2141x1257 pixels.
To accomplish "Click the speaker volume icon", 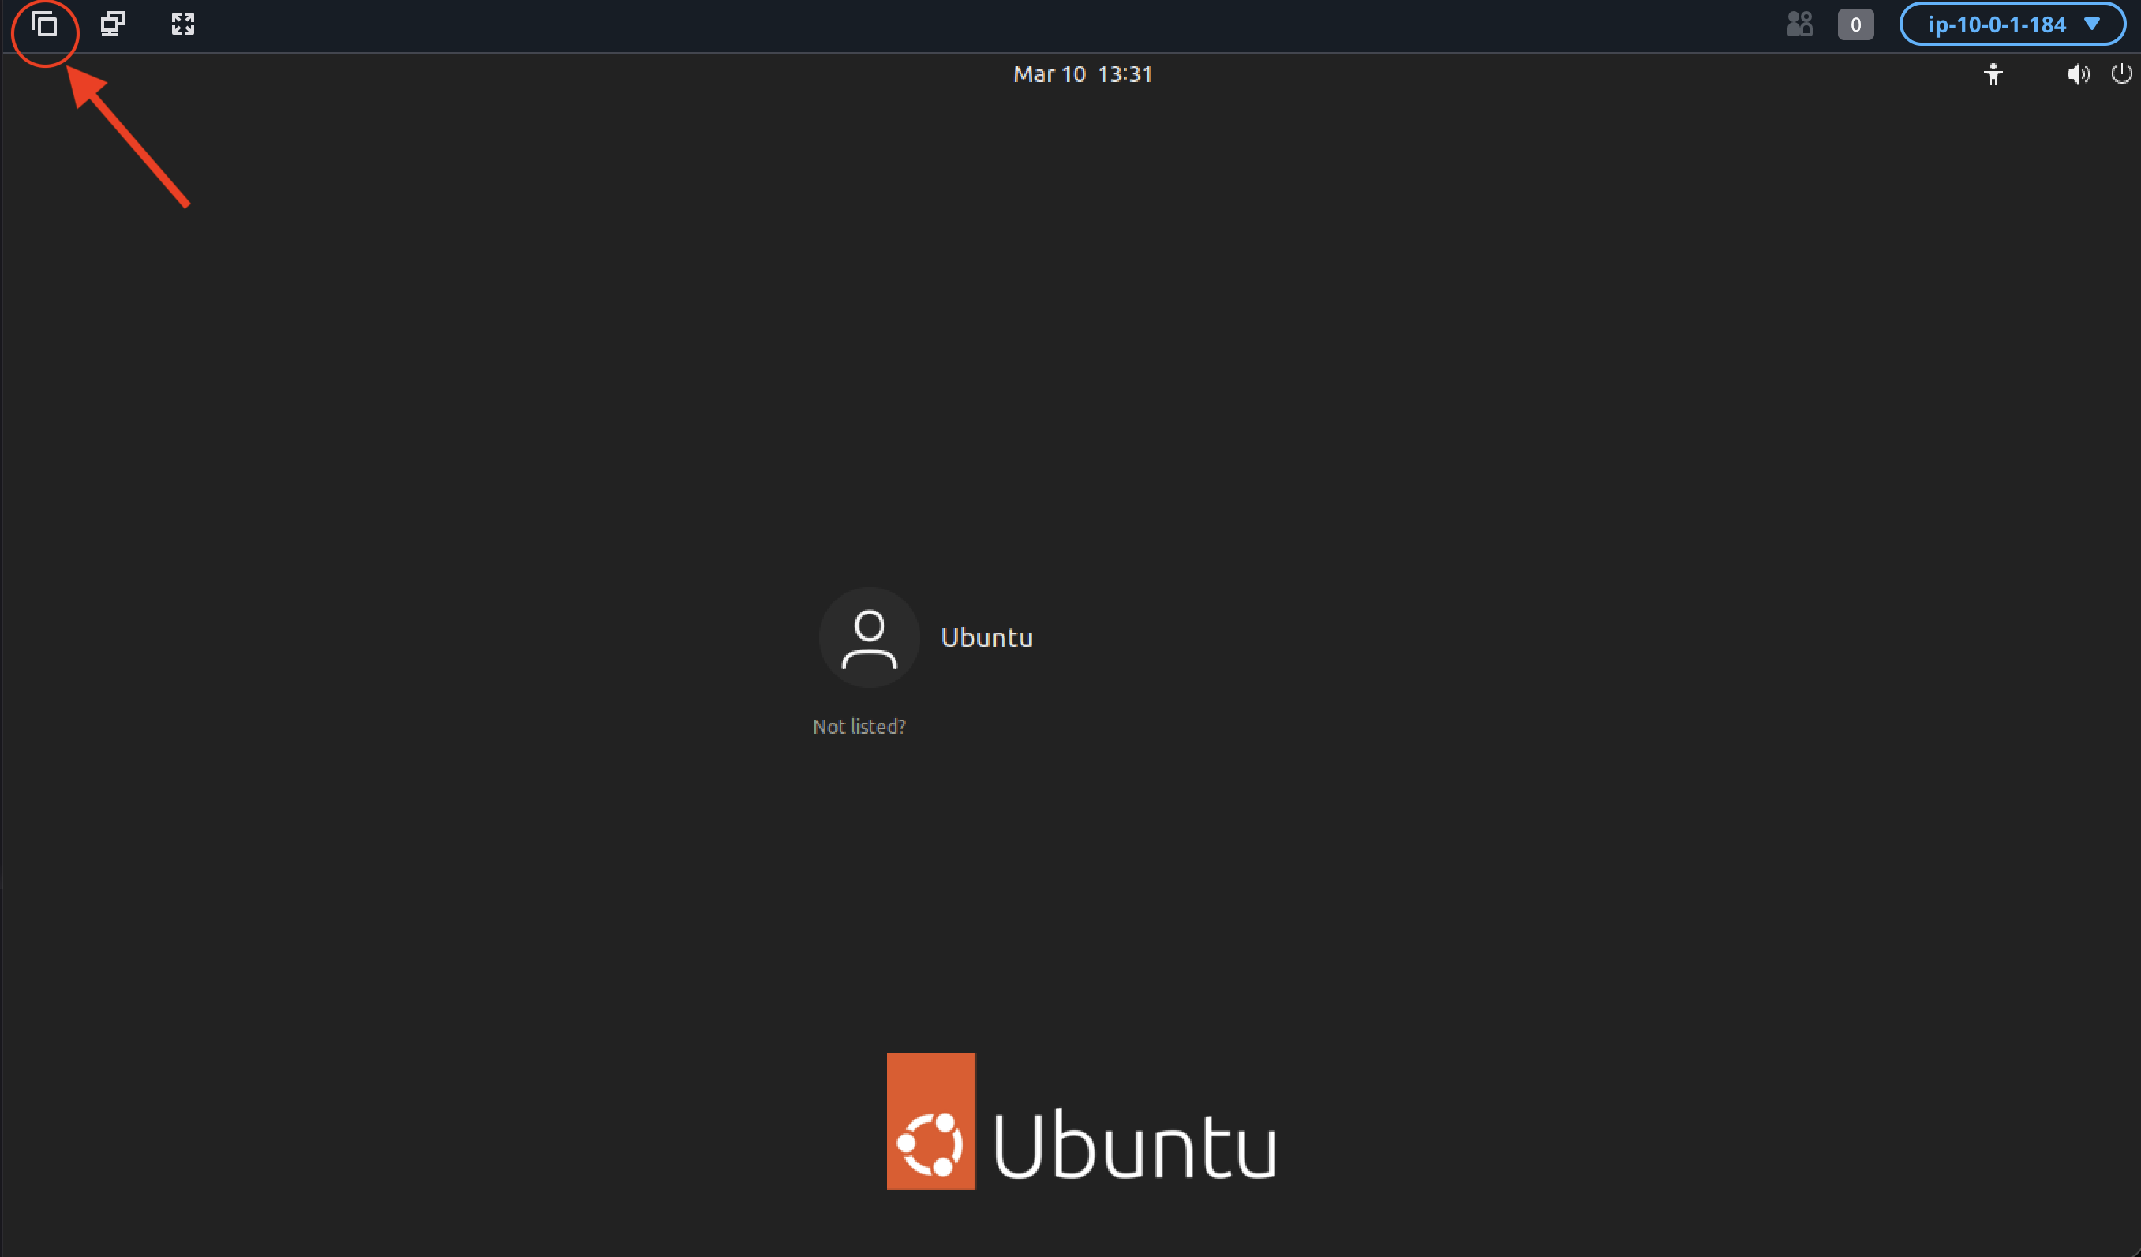I will coord(2076,75).
